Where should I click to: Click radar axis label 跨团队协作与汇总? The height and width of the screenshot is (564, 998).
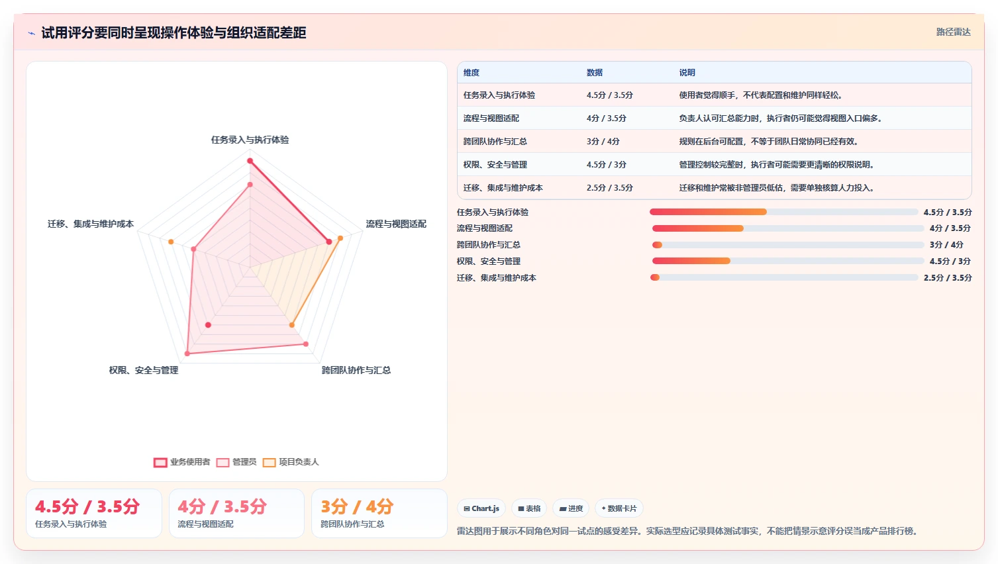click(x=356, y=370)
